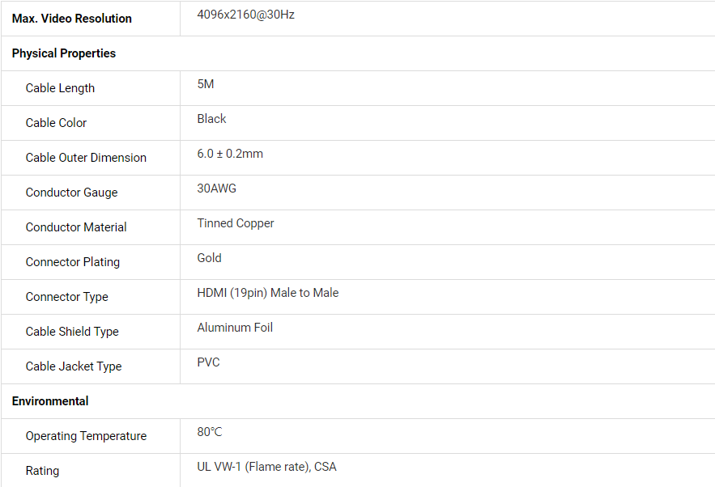Screen dimensions: 715x487
Task: Click the Environmental section header
Action: coord(50,401)
